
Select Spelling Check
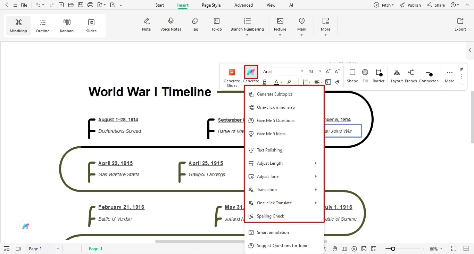coord(284,216)
